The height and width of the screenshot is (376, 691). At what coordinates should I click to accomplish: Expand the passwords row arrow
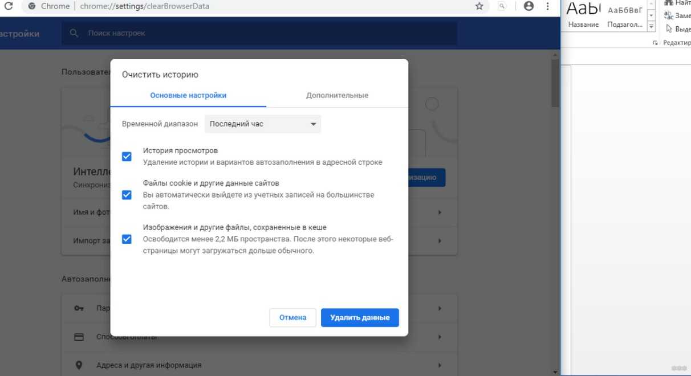(440, 308)
